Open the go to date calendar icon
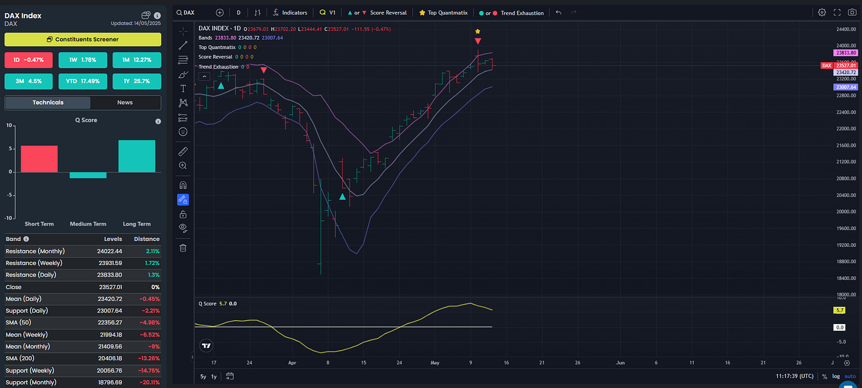 [230, 376]
